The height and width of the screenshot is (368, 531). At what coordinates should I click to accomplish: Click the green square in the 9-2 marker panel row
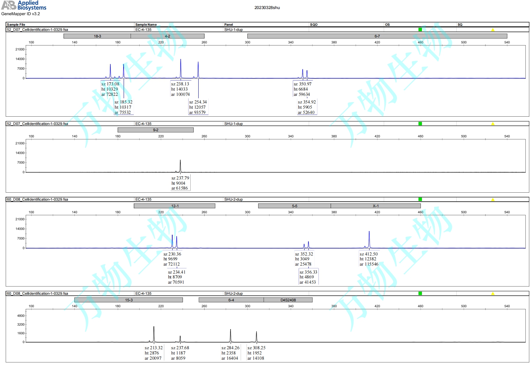[x=420, y=124]
